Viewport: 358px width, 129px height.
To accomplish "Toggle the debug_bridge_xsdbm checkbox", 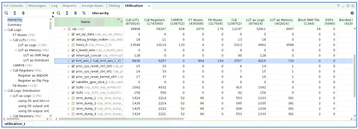I will [x=73, y=40].
